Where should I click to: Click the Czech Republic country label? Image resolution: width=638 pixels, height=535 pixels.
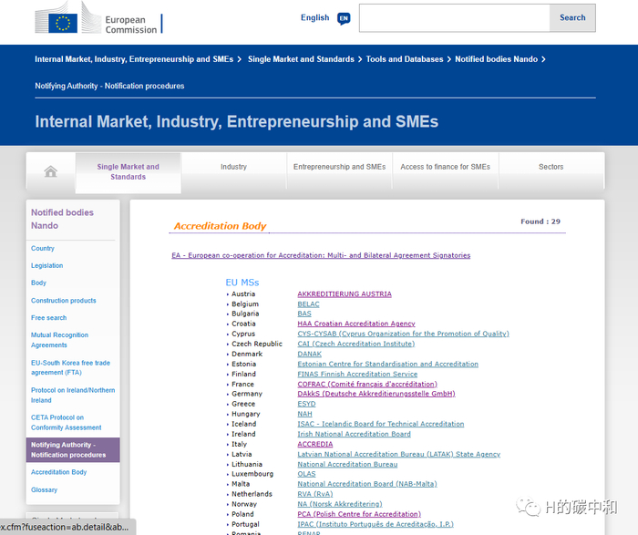[x=257, y=344]
